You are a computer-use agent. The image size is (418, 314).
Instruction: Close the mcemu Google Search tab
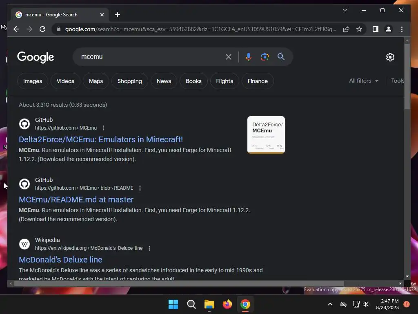(102, 15)
